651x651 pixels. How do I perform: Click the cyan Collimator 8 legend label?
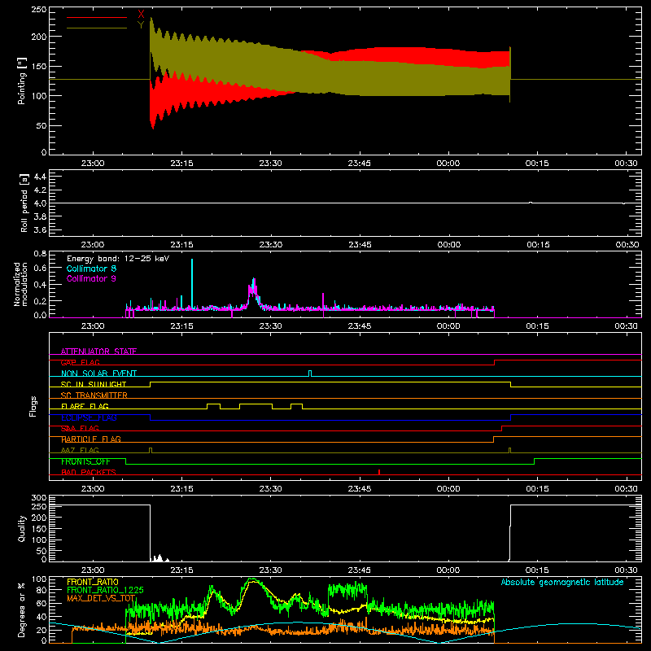tap(91, 269)
